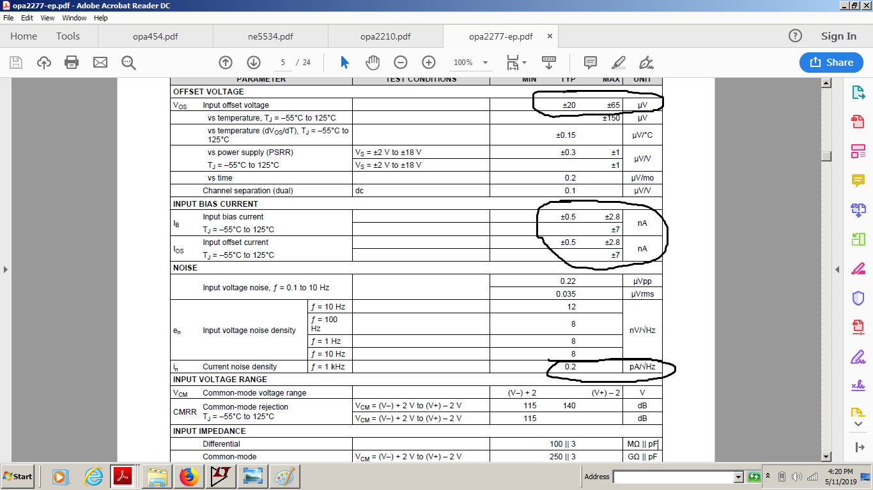The height and width of the screenshot is (490, 873).
Task: Toggle read mode scrolling icon
Action: pyautogui.click(x=549, y=63)
